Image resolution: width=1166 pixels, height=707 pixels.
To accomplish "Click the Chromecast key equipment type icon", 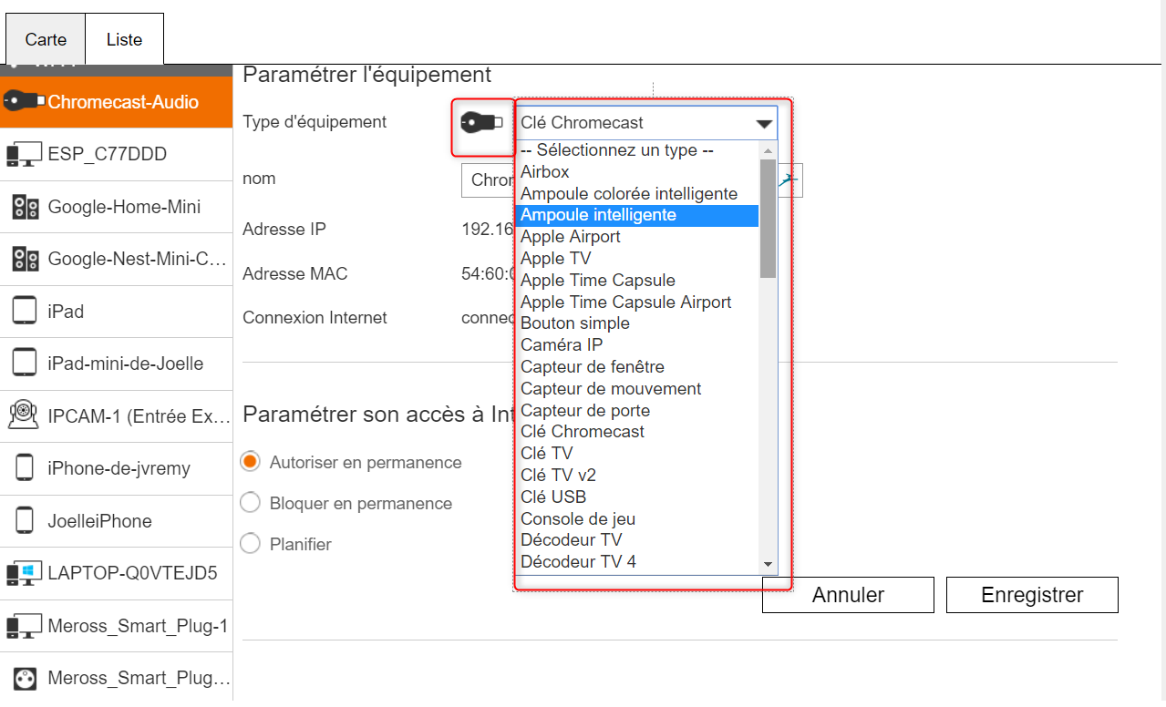I will pos(480,122).
